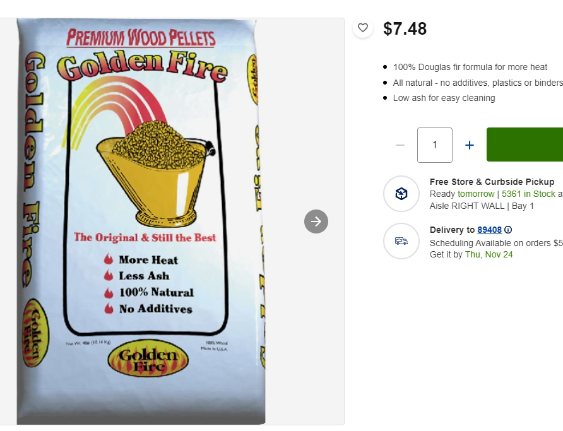The image size is (563, 431).
Task: Select the store pickup box icon
Action: pyautogui.click(x=401, y=194)
